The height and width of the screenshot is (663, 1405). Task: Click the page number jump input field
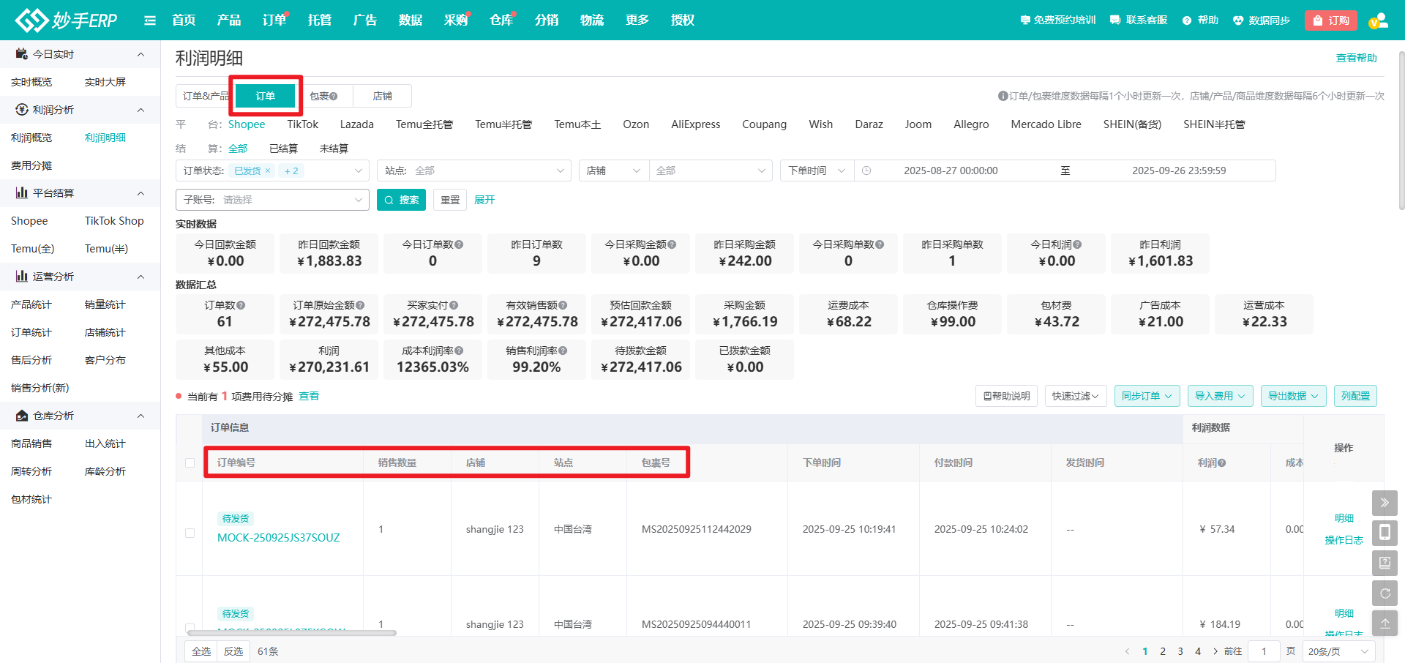click(x=1264, y=651)
